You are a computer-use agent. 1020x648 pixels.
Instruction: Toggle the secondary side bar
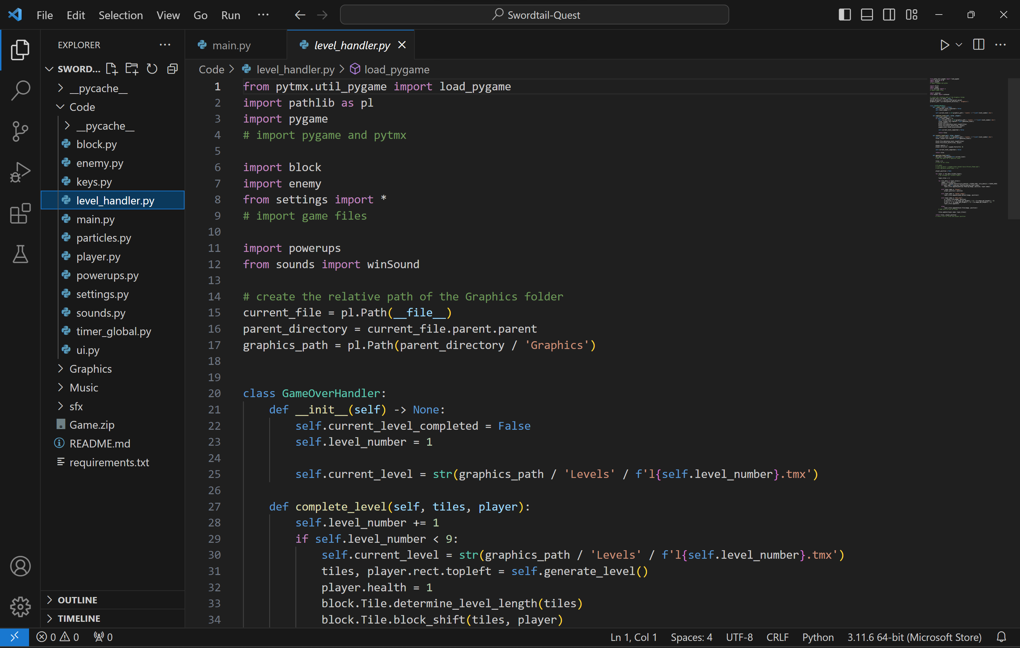pos(889,15)
